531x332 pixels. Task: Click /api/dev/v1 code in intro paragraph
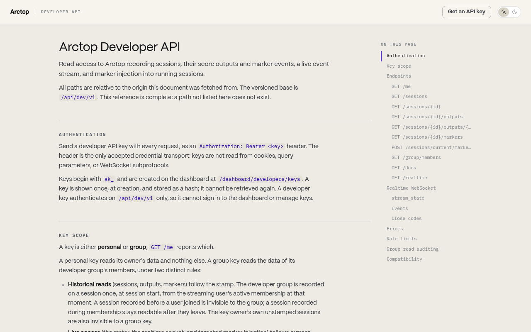[78, 98]
